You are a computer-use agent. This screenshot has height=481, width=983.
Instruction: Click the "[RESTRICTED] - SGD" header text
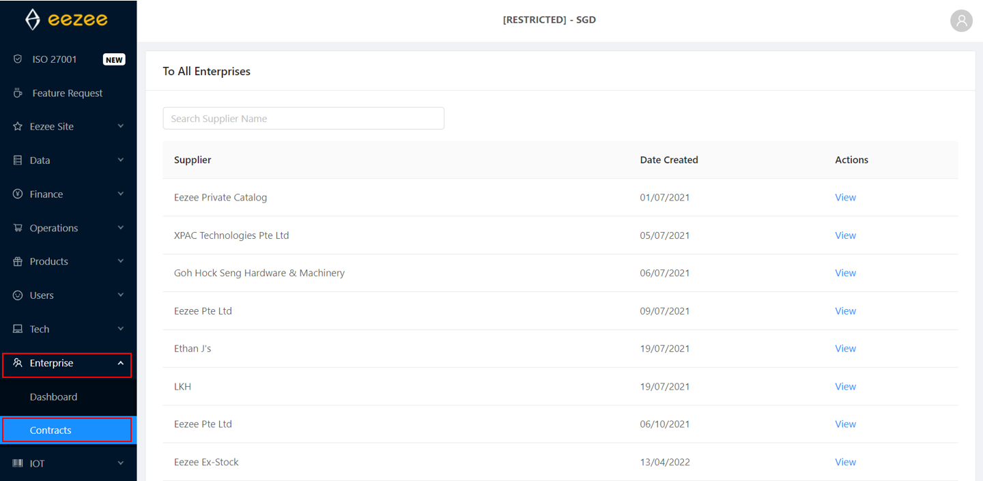(550, 20)
